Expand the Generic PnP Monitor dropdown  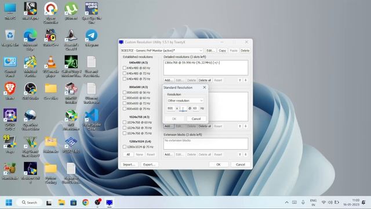click(162, 51)
